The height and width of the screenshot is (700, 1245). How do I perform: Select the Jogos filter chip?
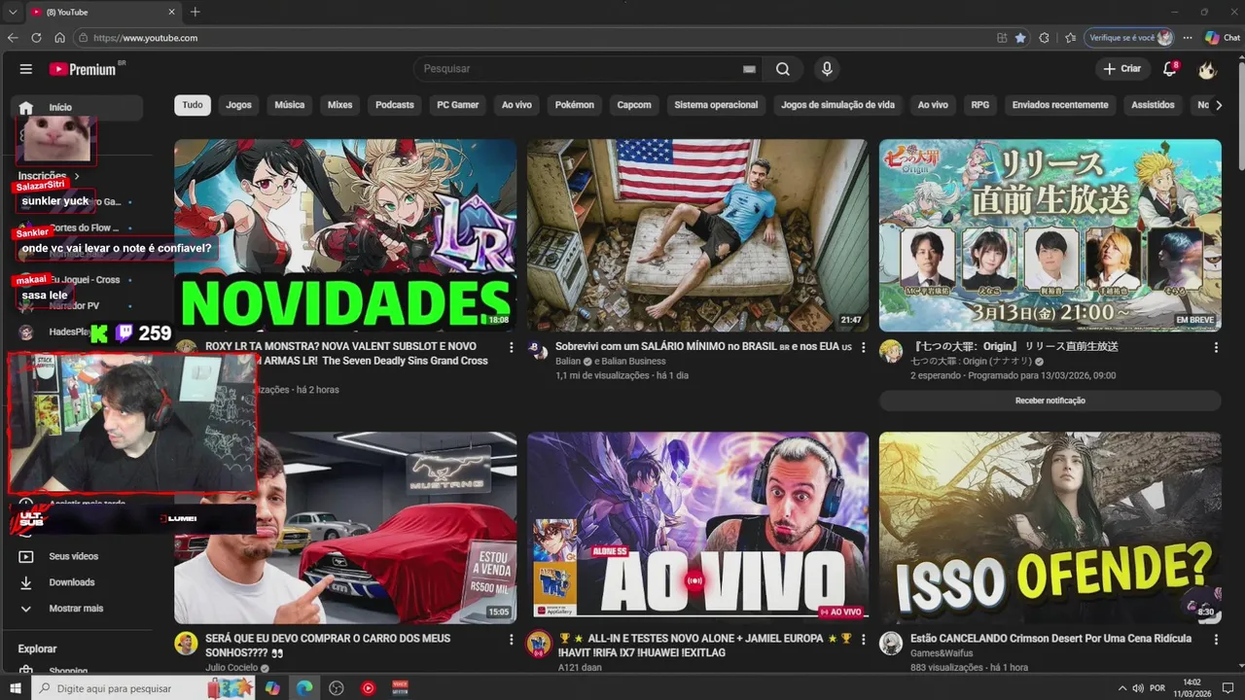point(238,105)
